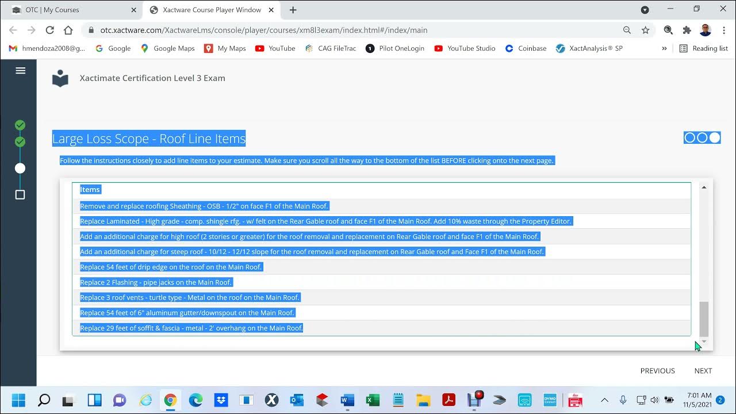The image size is (736, 414).
Task: Click the course book logo icon
Action: (x=60, y=78)
